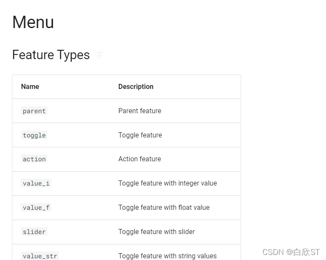Click the # anchor beside Feature Types
The image size is (326, 260).
(x=99, y=55)
